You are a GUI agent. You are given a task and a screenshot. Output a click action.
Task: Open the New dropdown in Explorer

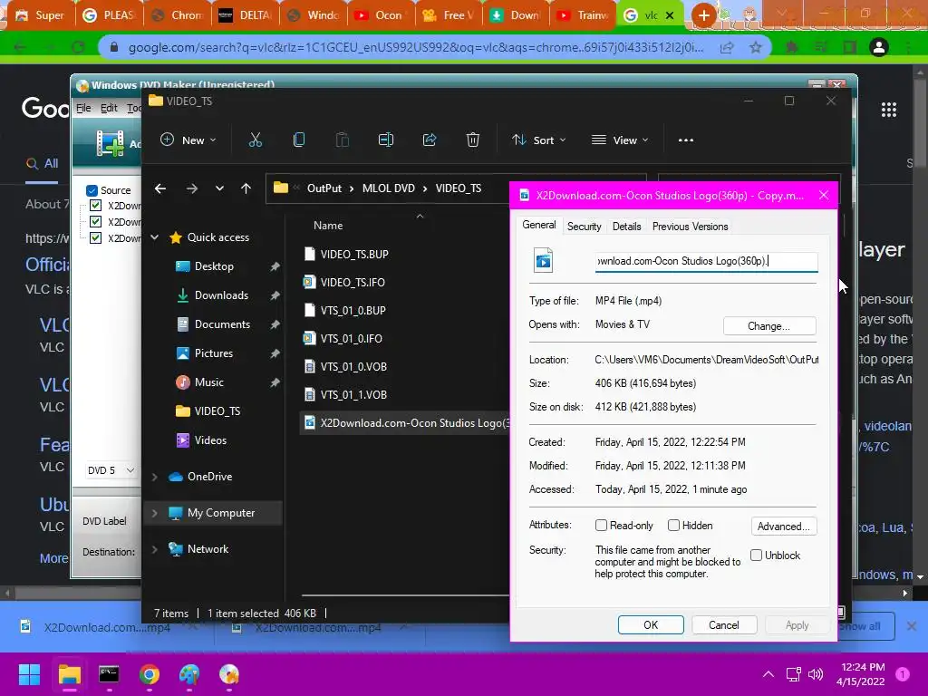tap(188, 140)
